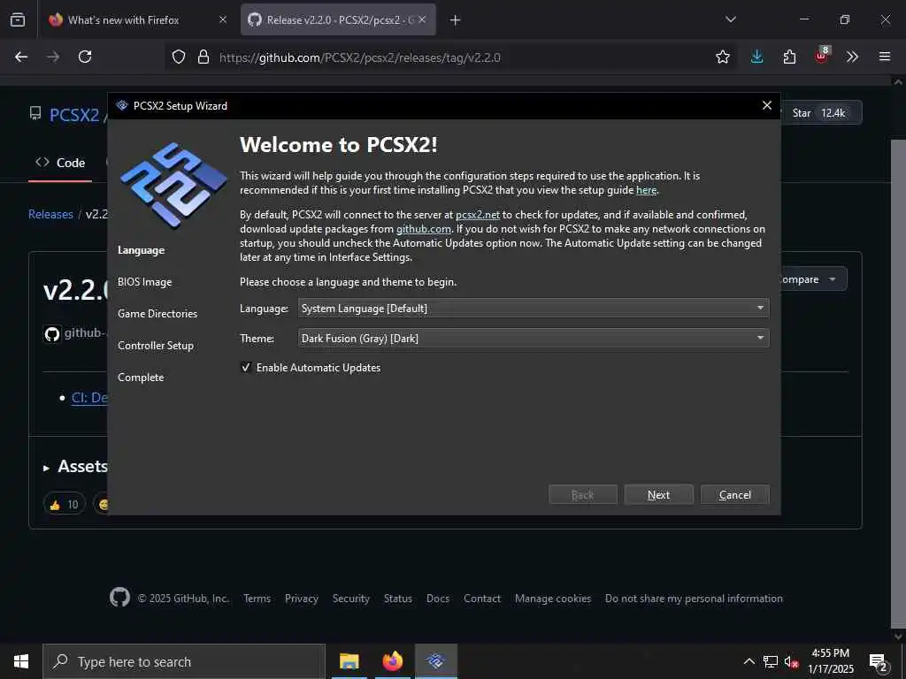Close the What's new with Firefox tab
Viewport: 906px width, 679px height.
click(223, 19)
